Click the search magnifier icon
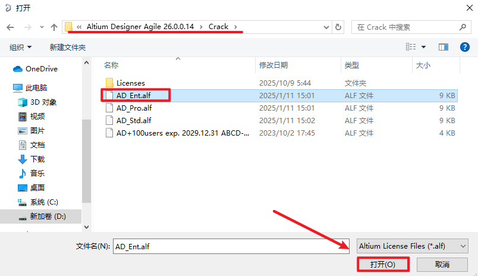478x276 pixels. [462, 27]
